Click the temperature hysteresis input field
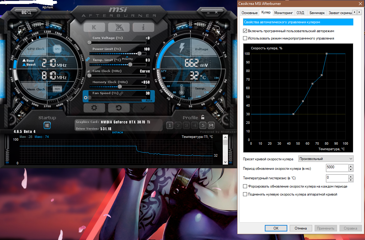 [337, 178]
